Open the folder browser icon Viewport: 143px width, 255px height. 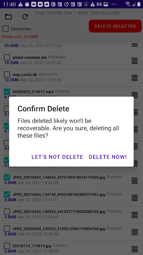pos(8,17)
